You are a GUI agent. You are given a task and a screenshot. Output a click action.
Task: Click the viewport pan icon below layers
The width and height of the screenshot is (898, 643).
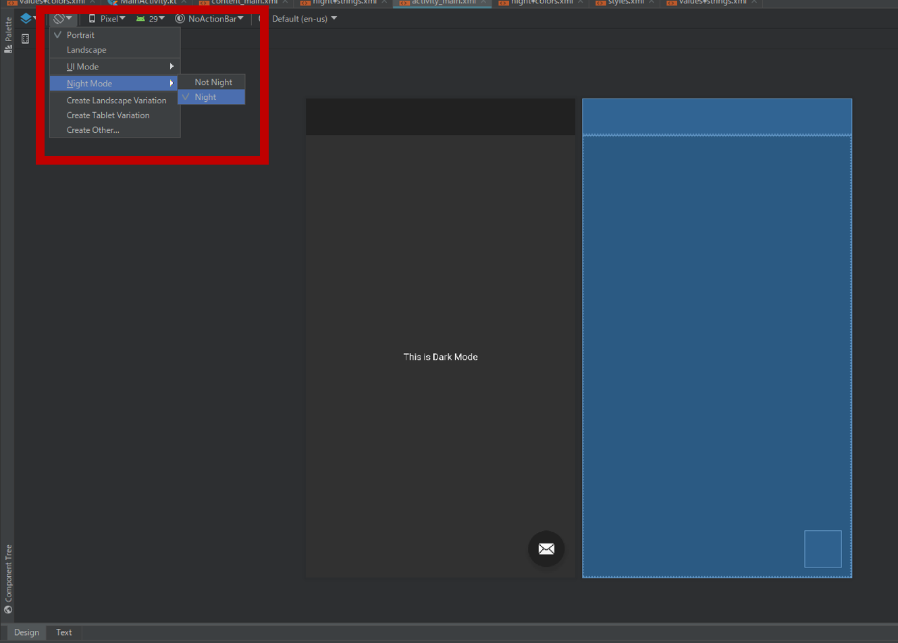[x=26, y=39]
